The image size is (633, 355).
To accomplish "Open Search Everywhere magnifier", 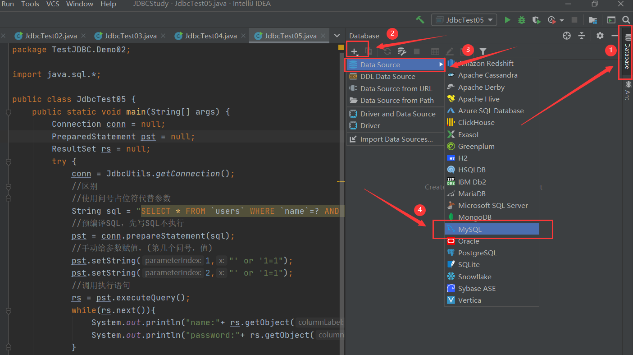I will click(x=626, y=20).
